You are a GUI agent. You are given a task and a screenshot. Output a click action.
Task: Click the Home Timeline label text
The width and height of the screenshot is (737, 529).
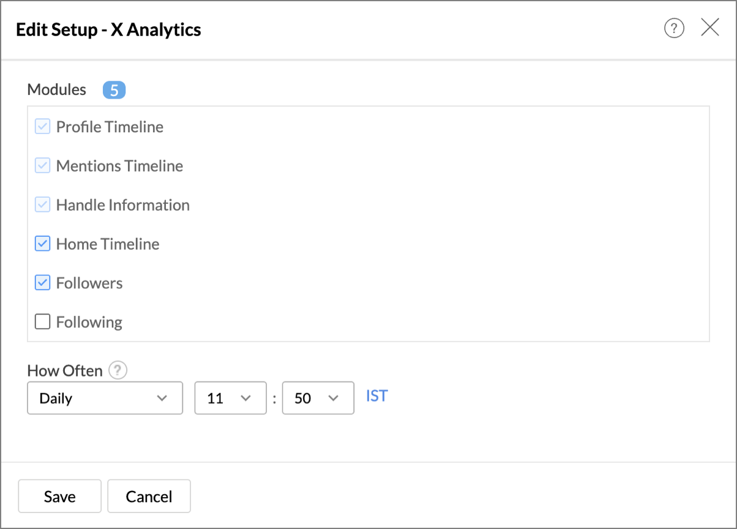(108, 244)
